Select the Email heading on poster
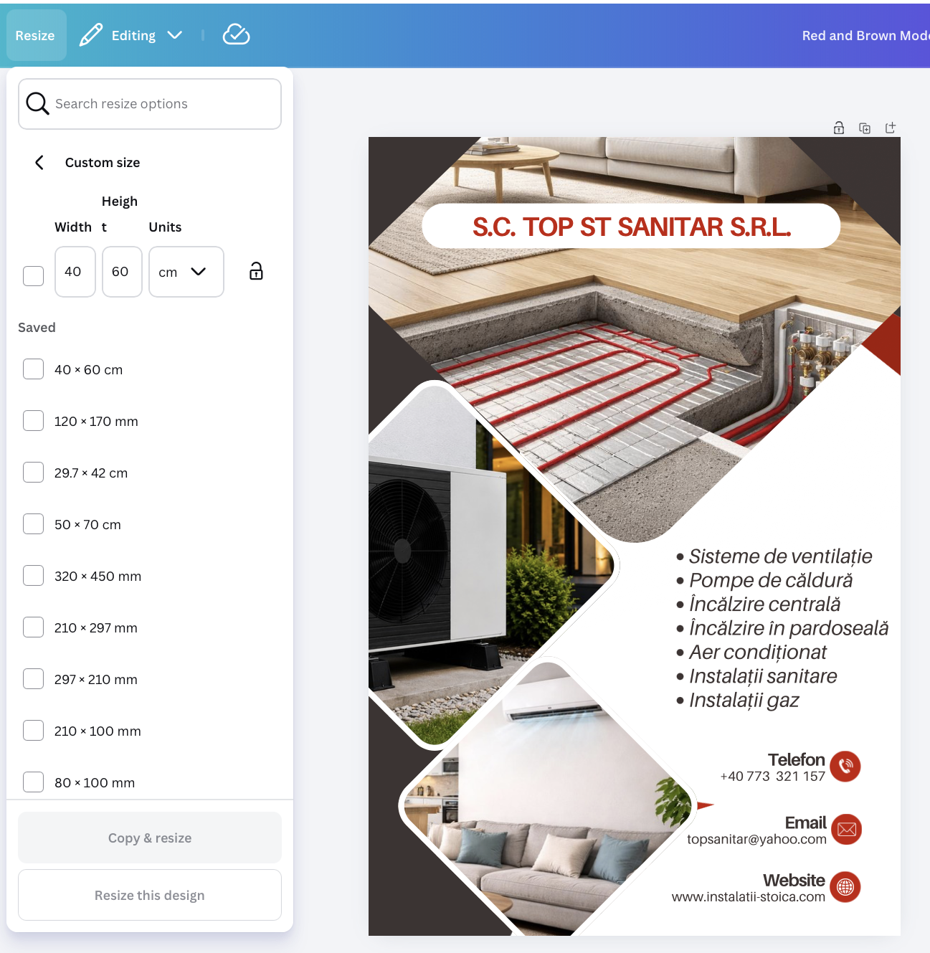 tap(806, 823)
